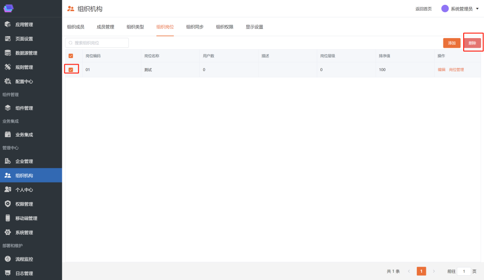Screen dimensions: 484x280
Task: Click the 数据源管理 database icon
Action: click(8, 53)
